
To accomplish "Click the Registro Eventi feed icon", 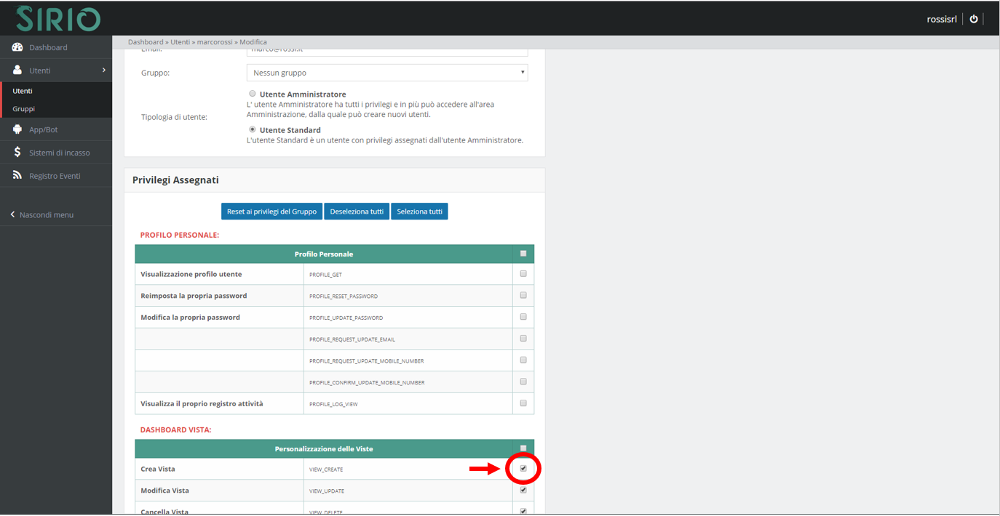I will (17, 176).
